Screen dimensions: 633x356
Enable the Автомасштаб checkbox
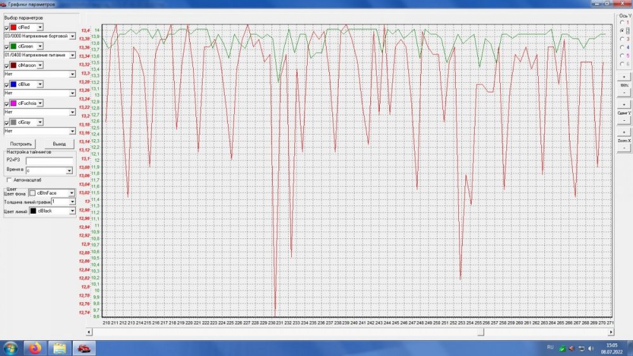pyautogui.click(x=9, y=180)
